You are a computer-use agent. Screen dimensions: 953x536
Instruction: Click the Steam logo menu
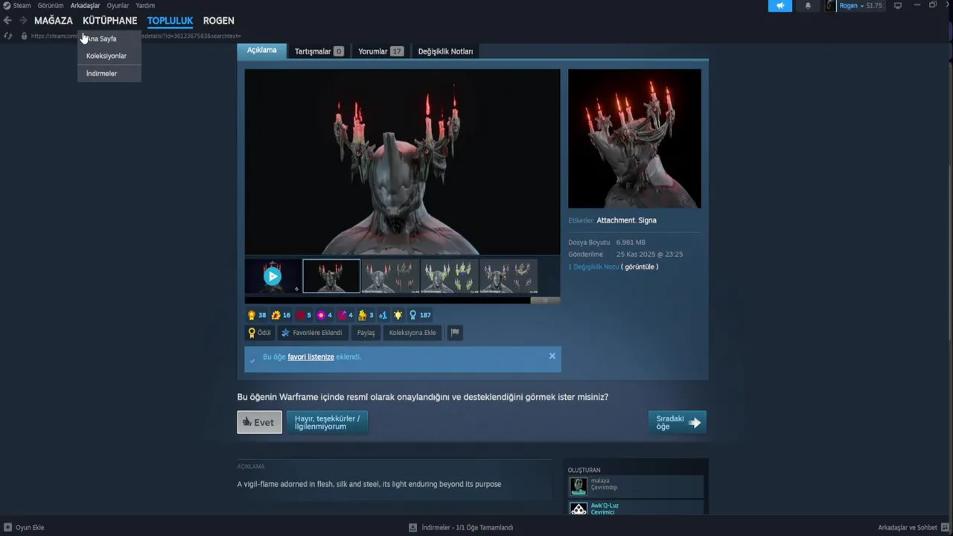coord(17,5)
